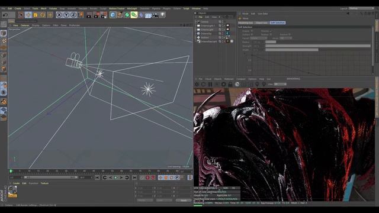The height and width of the screenshot is (213, 379).
Task: Adjust the Strength slider
Action: tap(318, 46)
